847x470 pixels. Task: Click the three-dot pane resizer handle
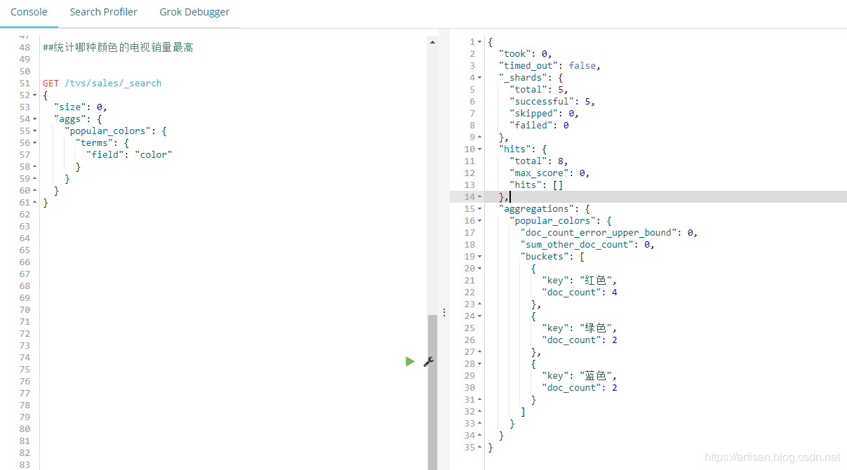coord(443,312)
